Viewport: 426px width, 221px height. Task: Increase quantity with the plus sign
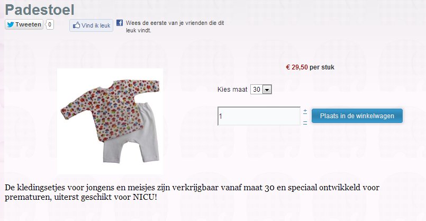coord(305,111)
